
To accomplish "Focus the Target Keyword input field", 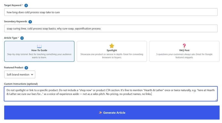I will point(111,12).
